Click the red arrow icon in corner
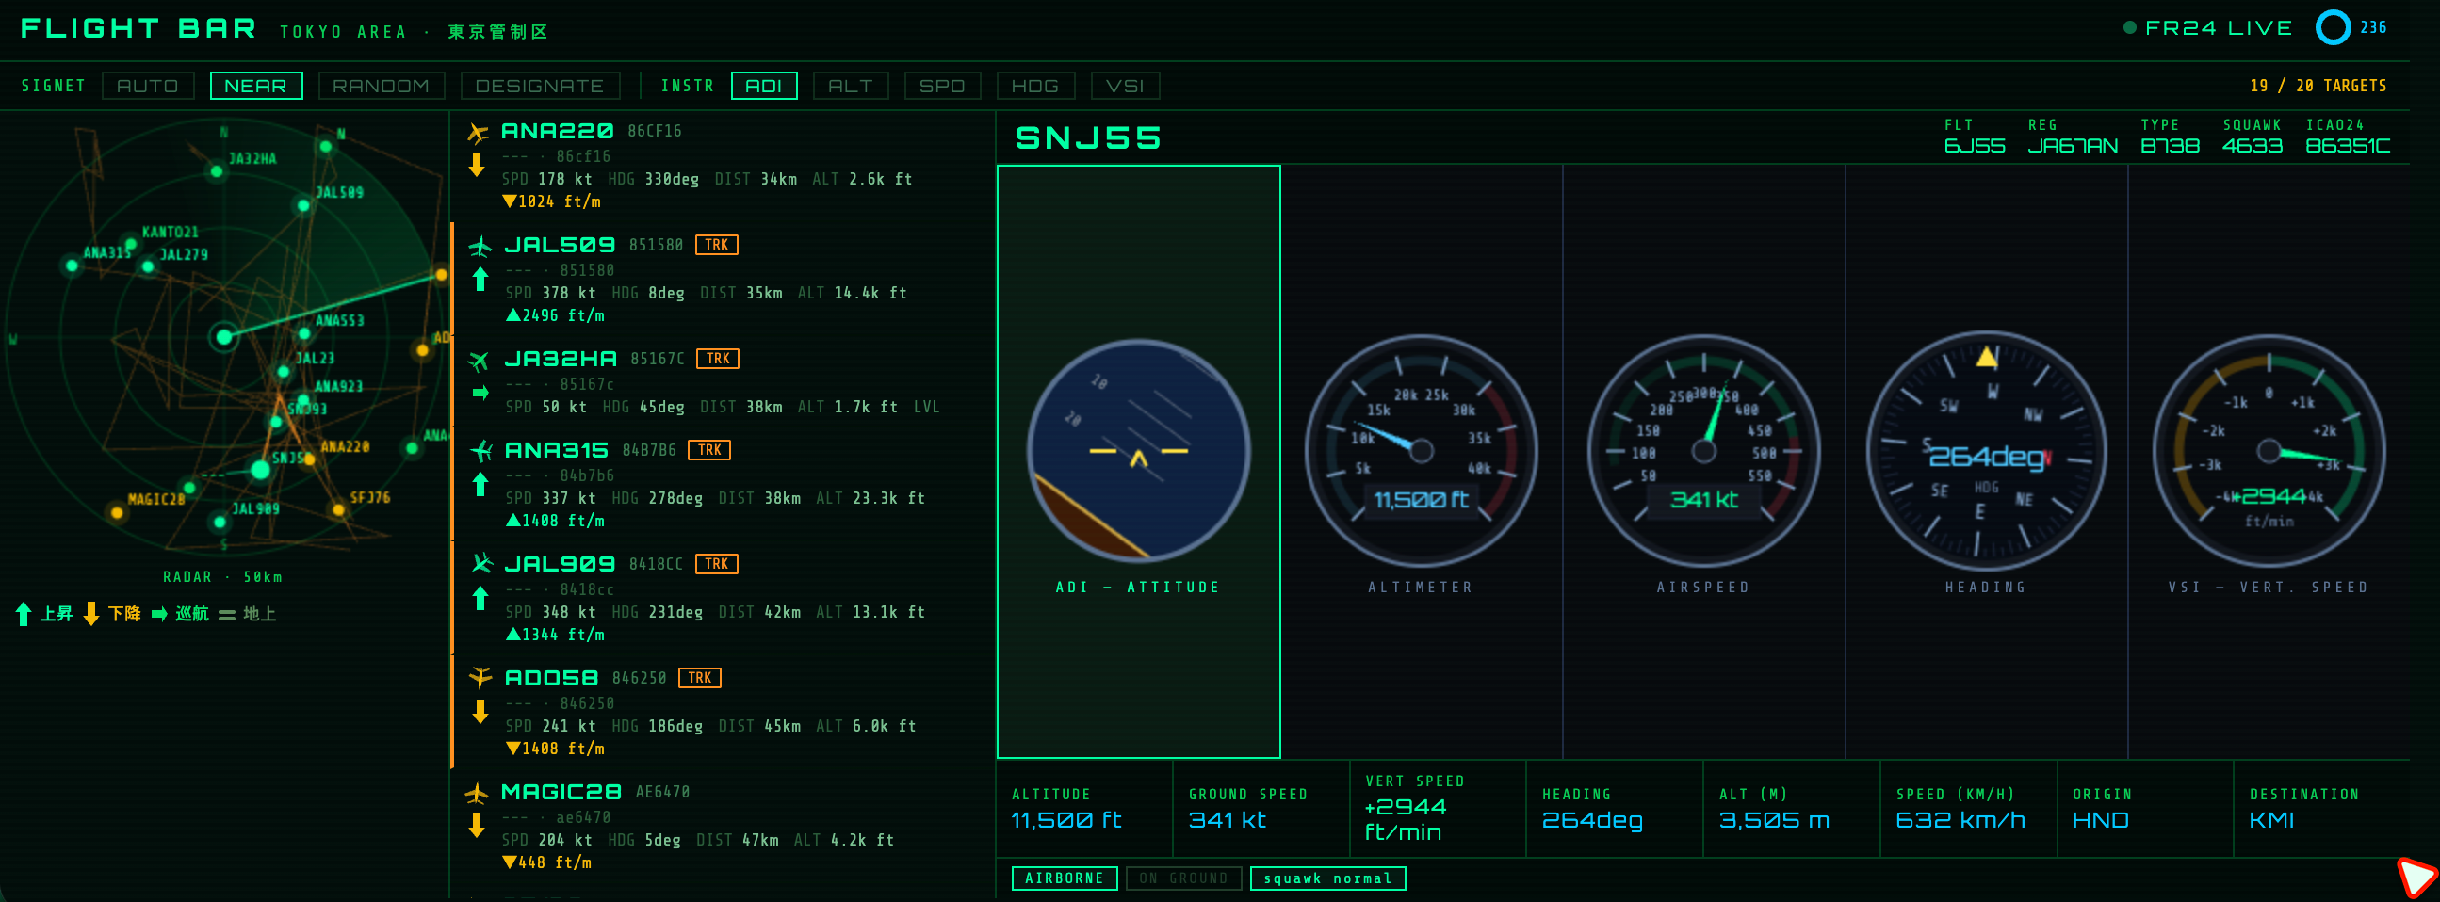This screenshot has width=2440, height=902. [2416, 877]
